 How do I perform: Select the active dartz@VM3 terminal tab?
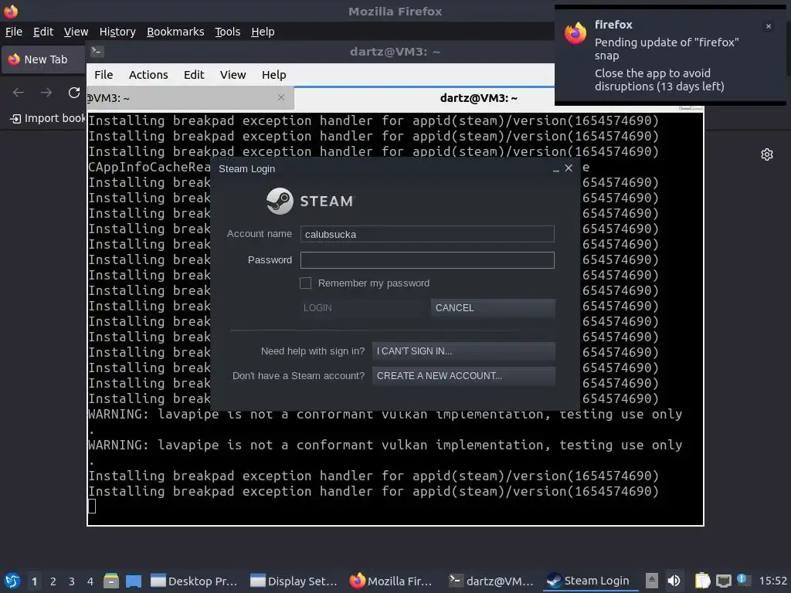(x=478, y=98)
